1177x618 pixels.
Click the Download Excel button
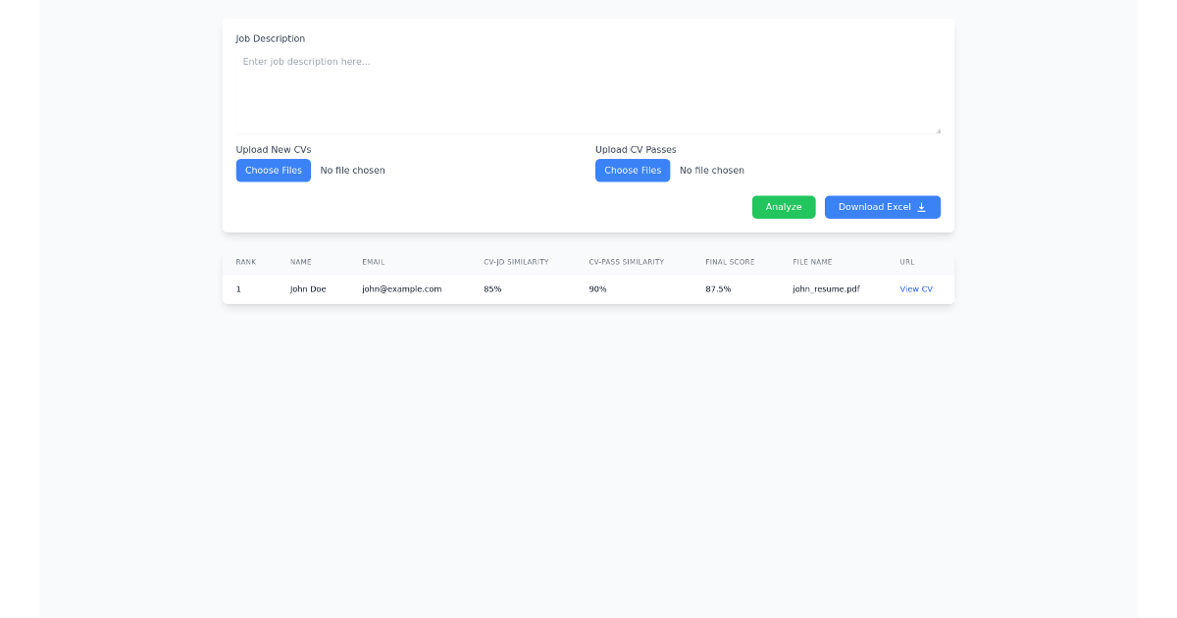(x=876, y=207)
